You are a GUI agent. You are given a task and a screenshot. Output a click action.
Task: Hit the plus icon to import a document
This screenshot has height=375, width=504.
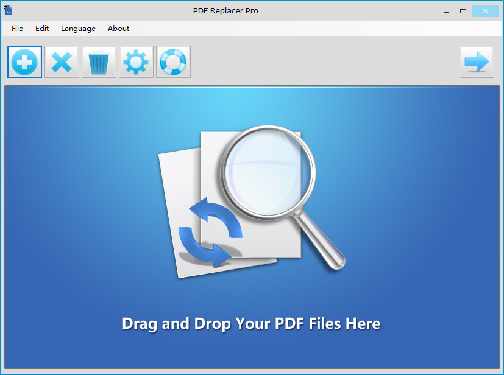(24, 61)
